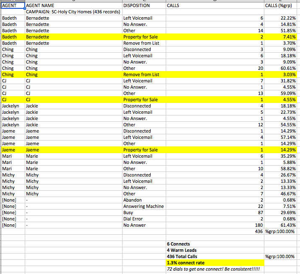Click Jaeme's highlighted Property for Sale cell

(x=144, y=150)
